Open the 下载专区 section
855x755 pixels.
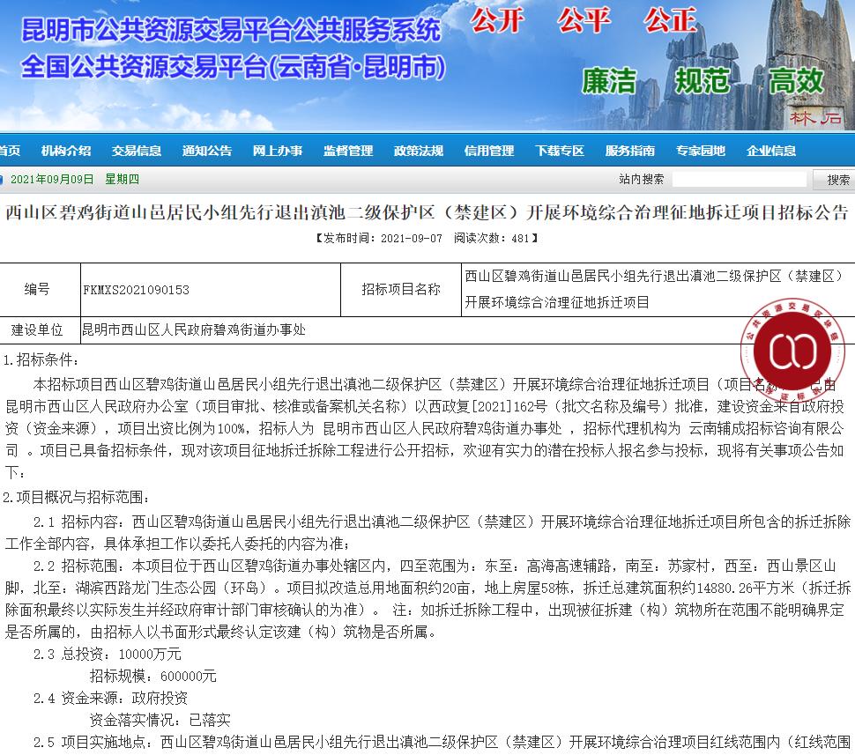click(x=560, y=151)
